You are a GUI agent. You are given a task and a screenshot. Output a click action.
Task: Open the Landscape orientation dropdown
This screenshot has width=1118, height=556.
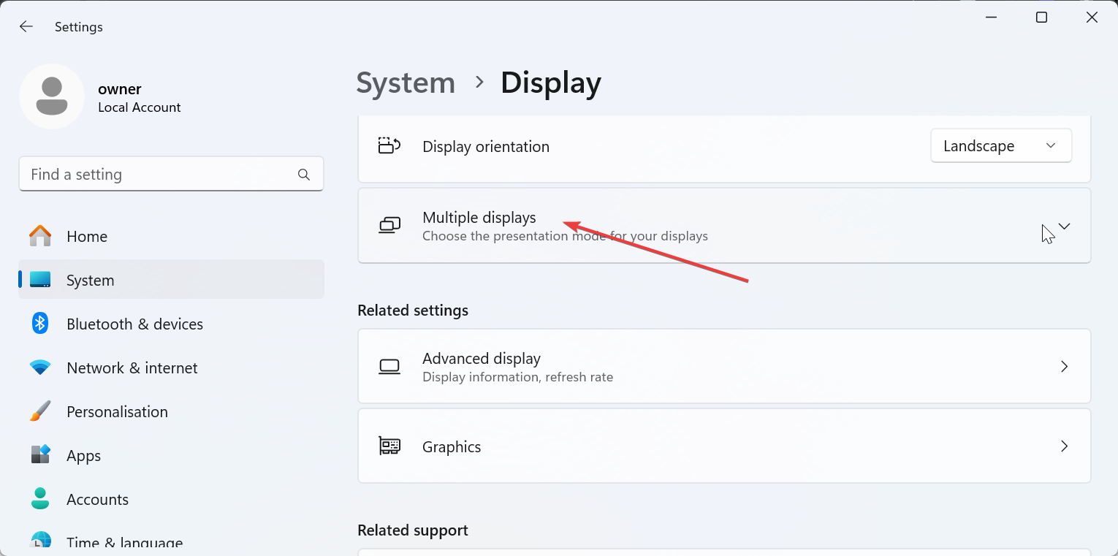tap(1000, 146)
